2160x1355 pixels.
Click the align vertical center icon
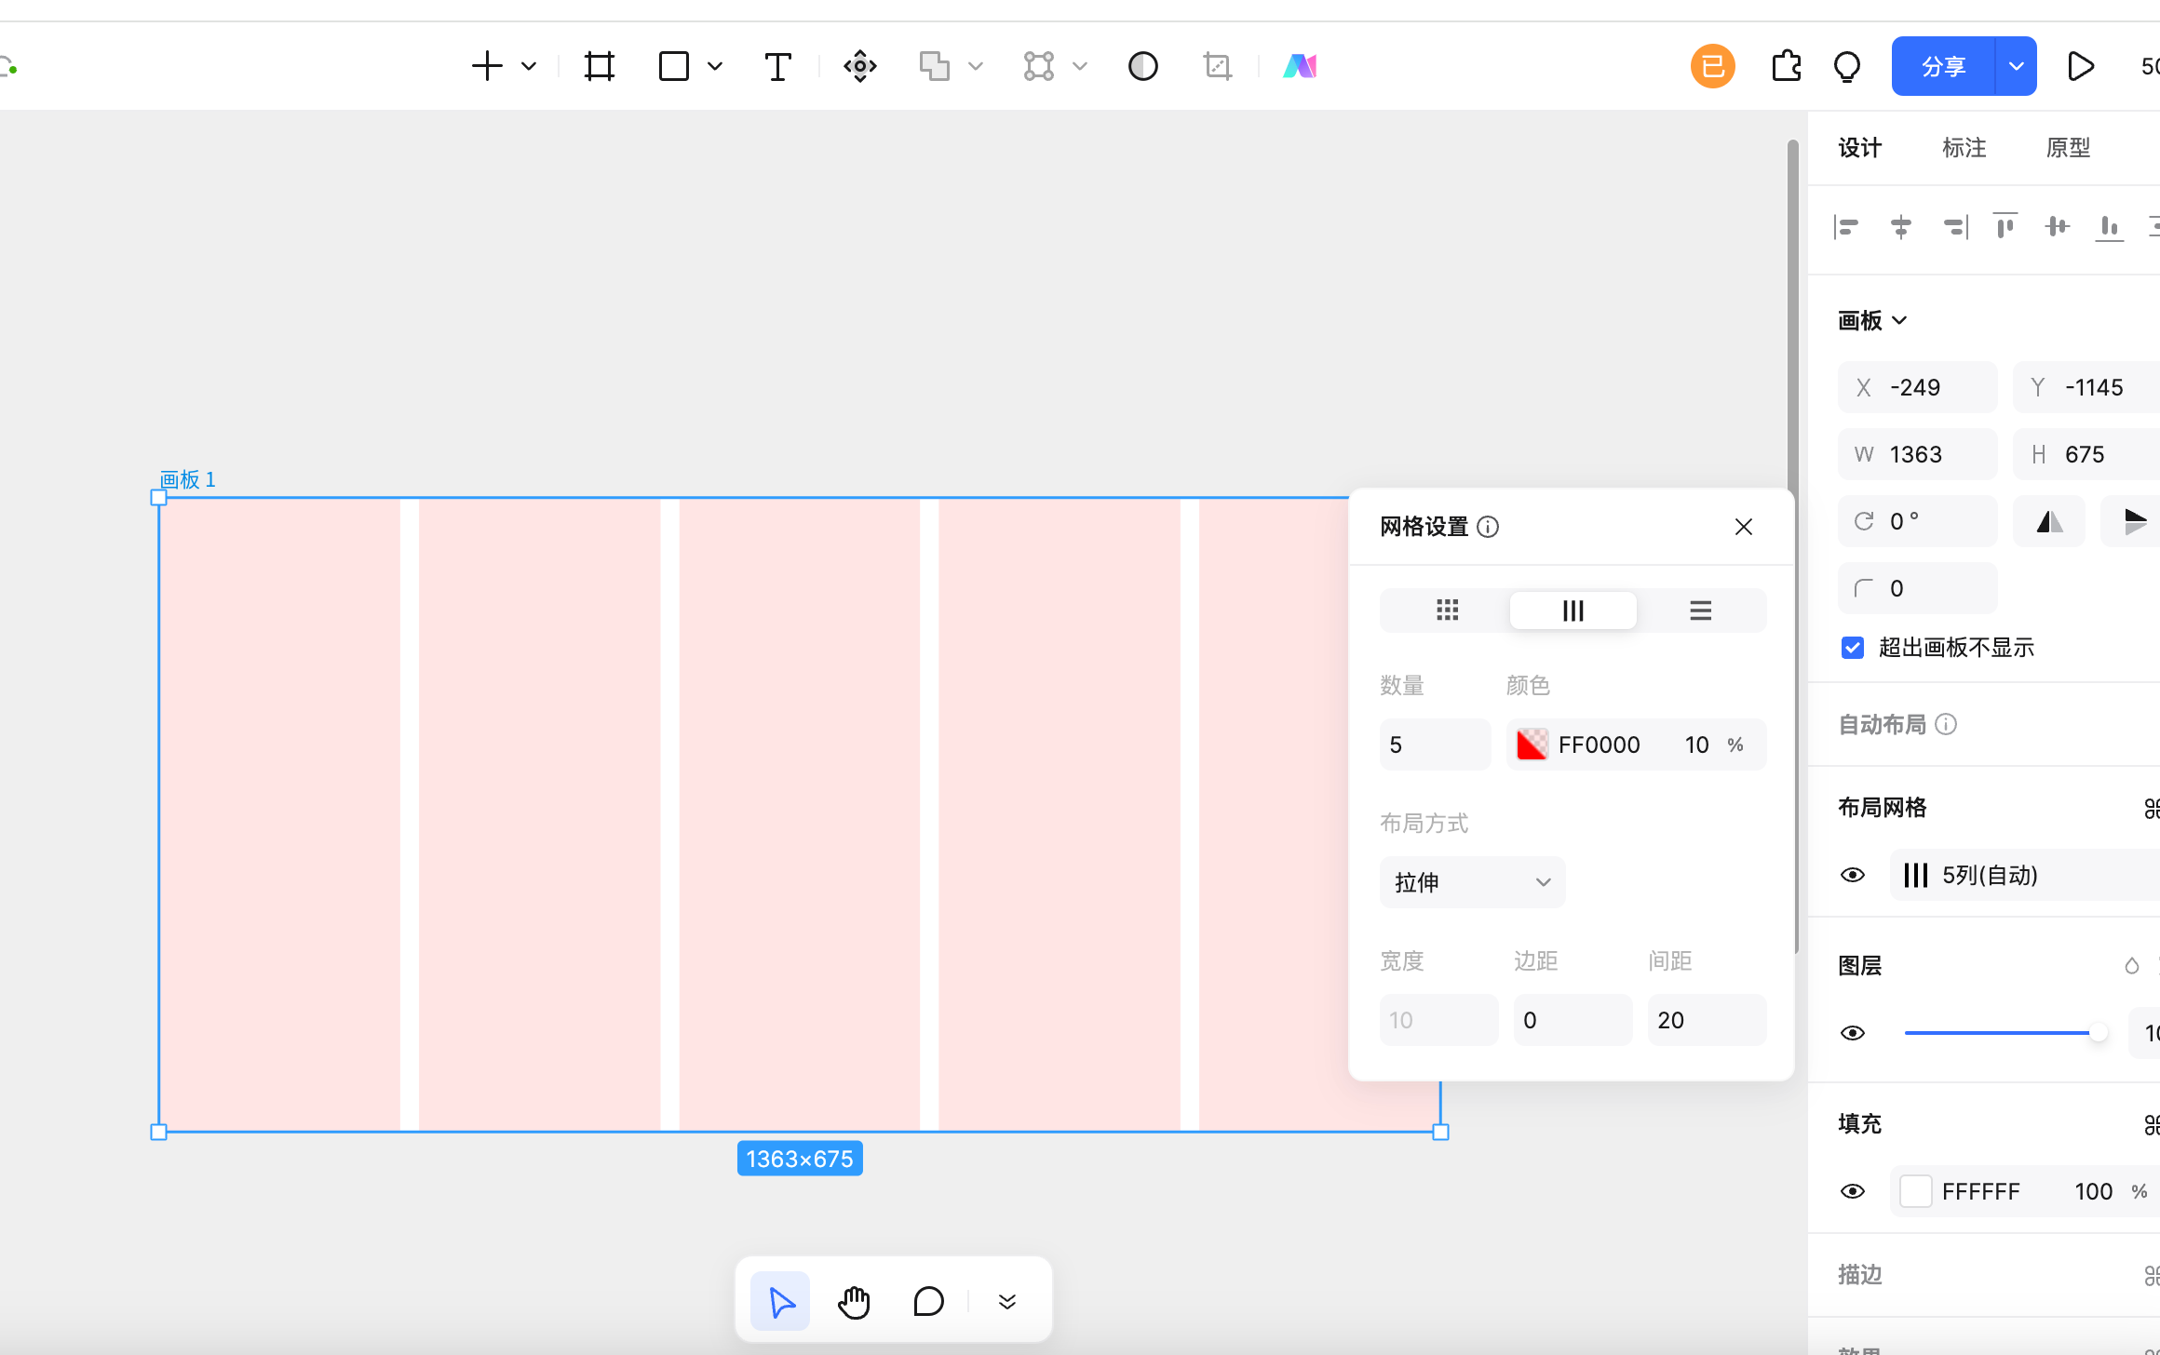coord(2058,226)
